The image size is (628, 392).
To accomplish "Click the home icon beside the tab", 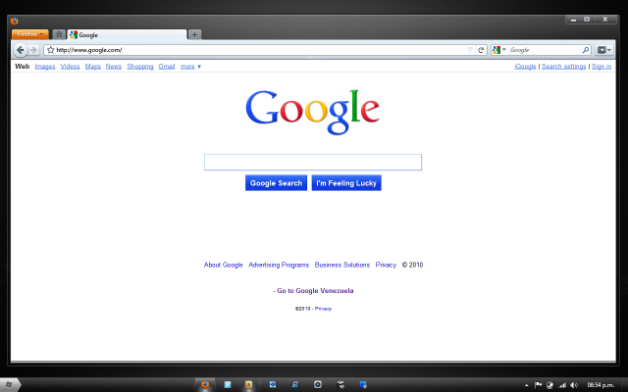I will [x=59, y=34].
